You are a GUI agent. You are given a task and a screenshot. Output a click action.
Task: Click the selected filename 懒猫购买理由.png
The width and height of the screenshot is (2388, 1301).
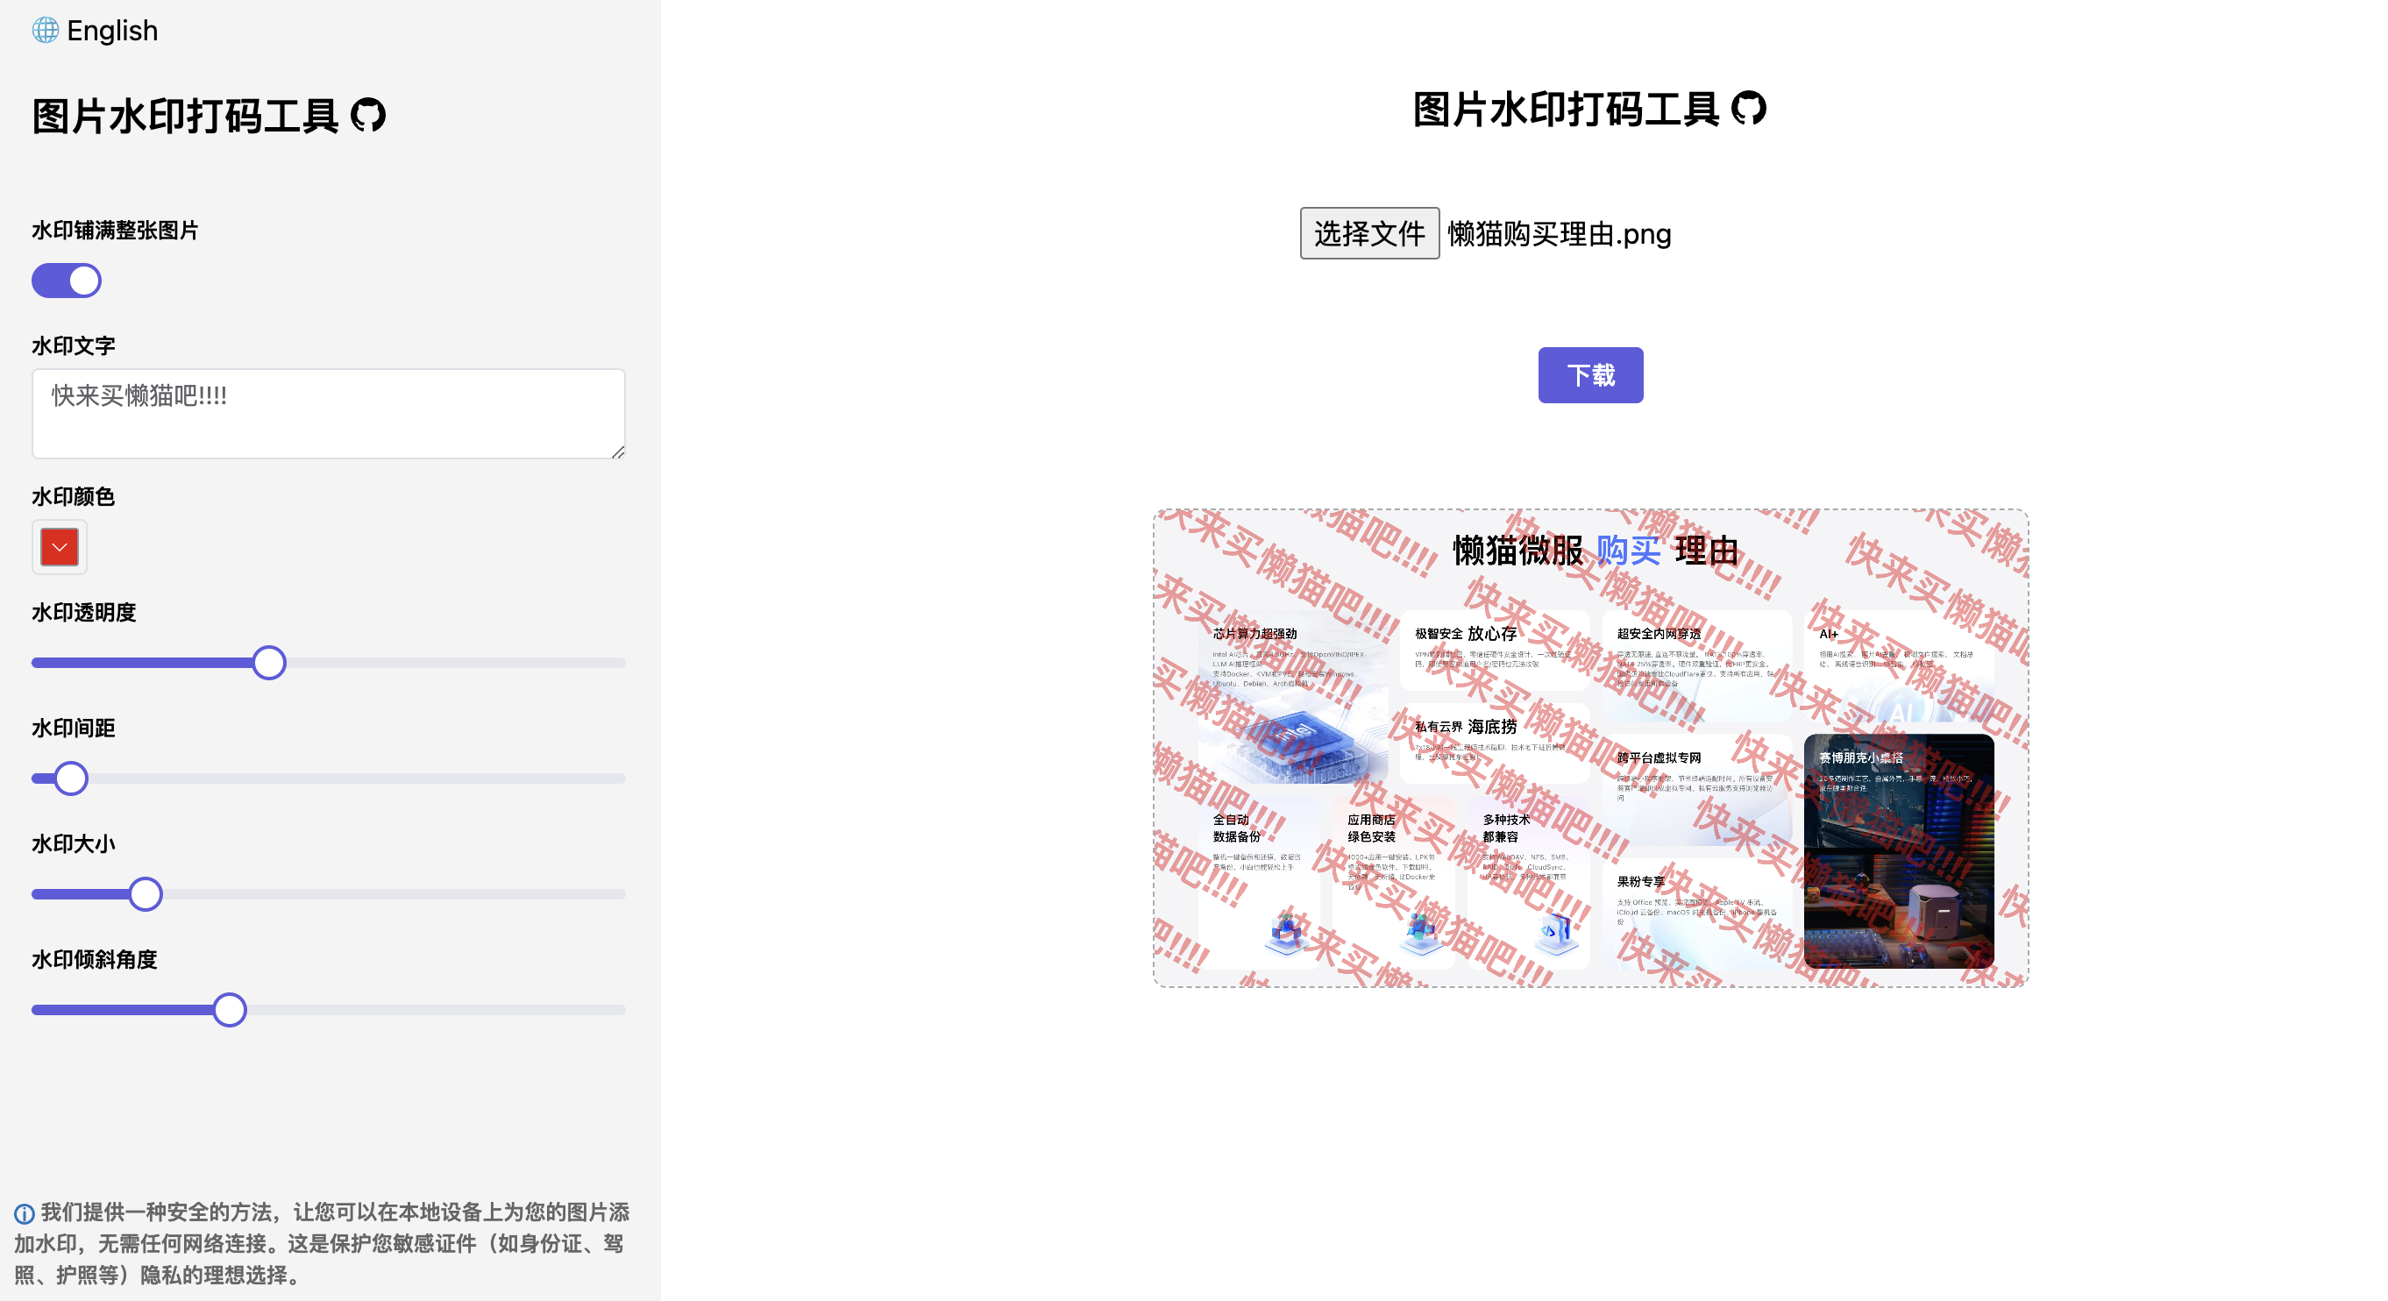pyautogui.click(x=1560, y=234)
